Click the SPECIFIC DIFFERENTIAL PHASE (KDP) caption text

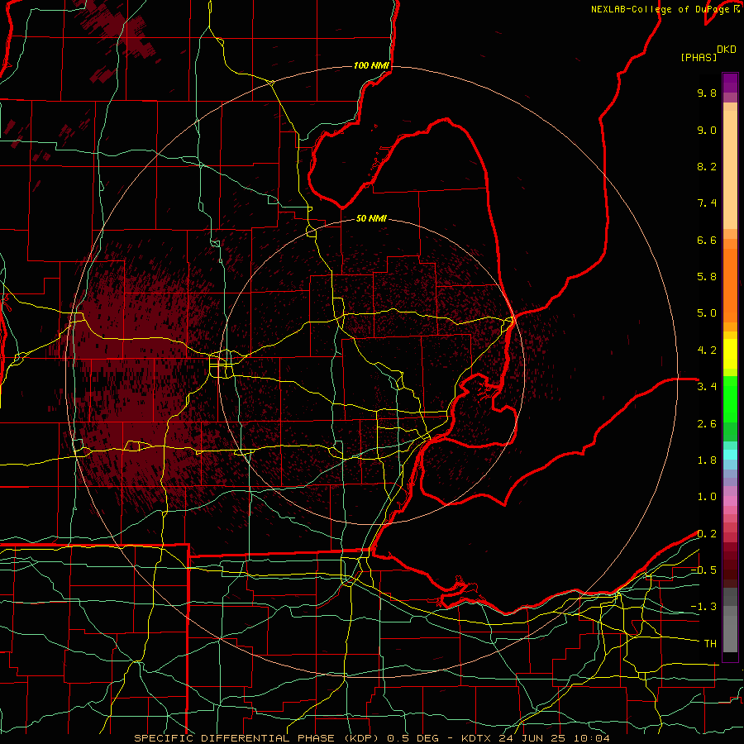258,738
